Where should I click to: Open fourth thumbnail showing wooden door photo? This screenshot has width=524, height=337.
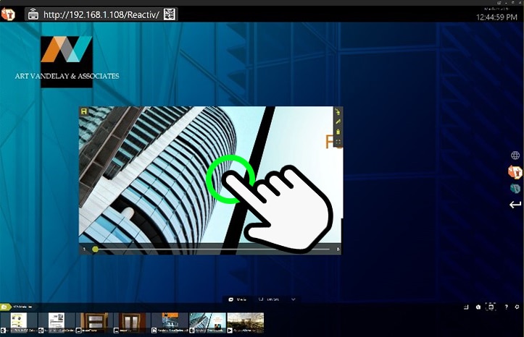pyautogui.click(x=132, y=323)
